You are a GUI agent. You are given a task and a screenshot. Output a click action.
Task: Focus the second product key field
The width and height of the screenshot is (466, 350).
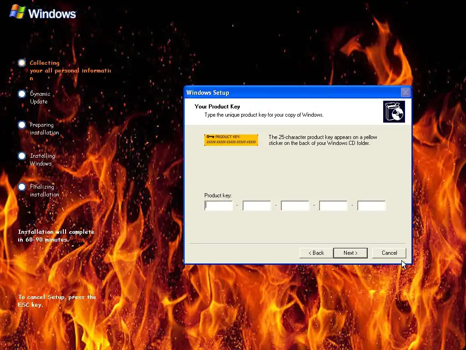click(x=257, y=206)
